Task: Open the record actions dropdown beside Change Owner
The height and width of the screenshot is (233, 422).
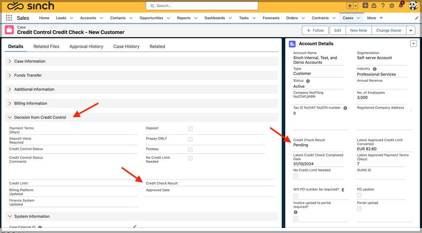Action: [411, 31]
